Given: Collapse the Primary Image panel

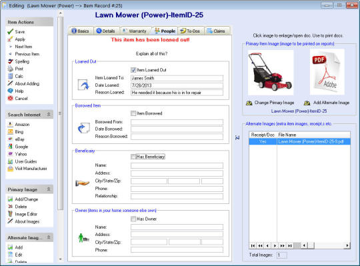Looking at the screenshot, I should pyautogui.click(x=49, y=189).
